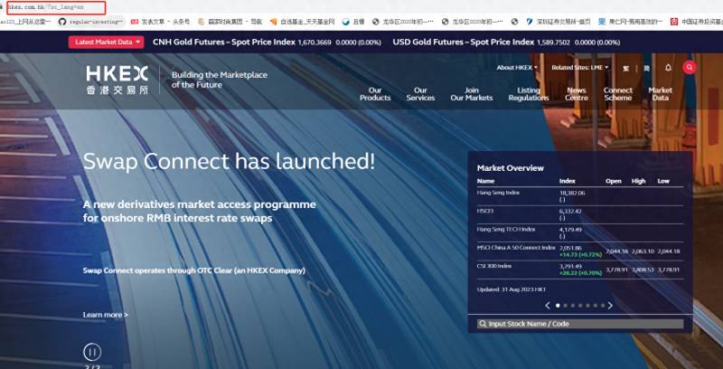723x369 pixels.
Task: Select the first active carousel dot
Action: point(558,306)
